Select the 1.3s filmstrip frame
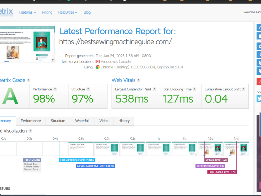 pyautogui.click(x=210, y=149)
